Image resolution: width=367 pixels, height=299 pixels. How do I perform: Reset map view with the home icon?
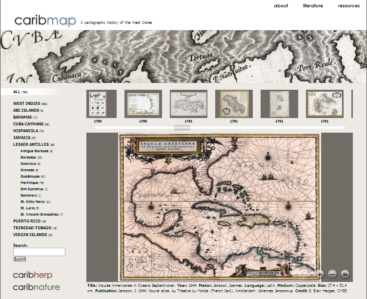pyautogui.click(x=345, y=274)
